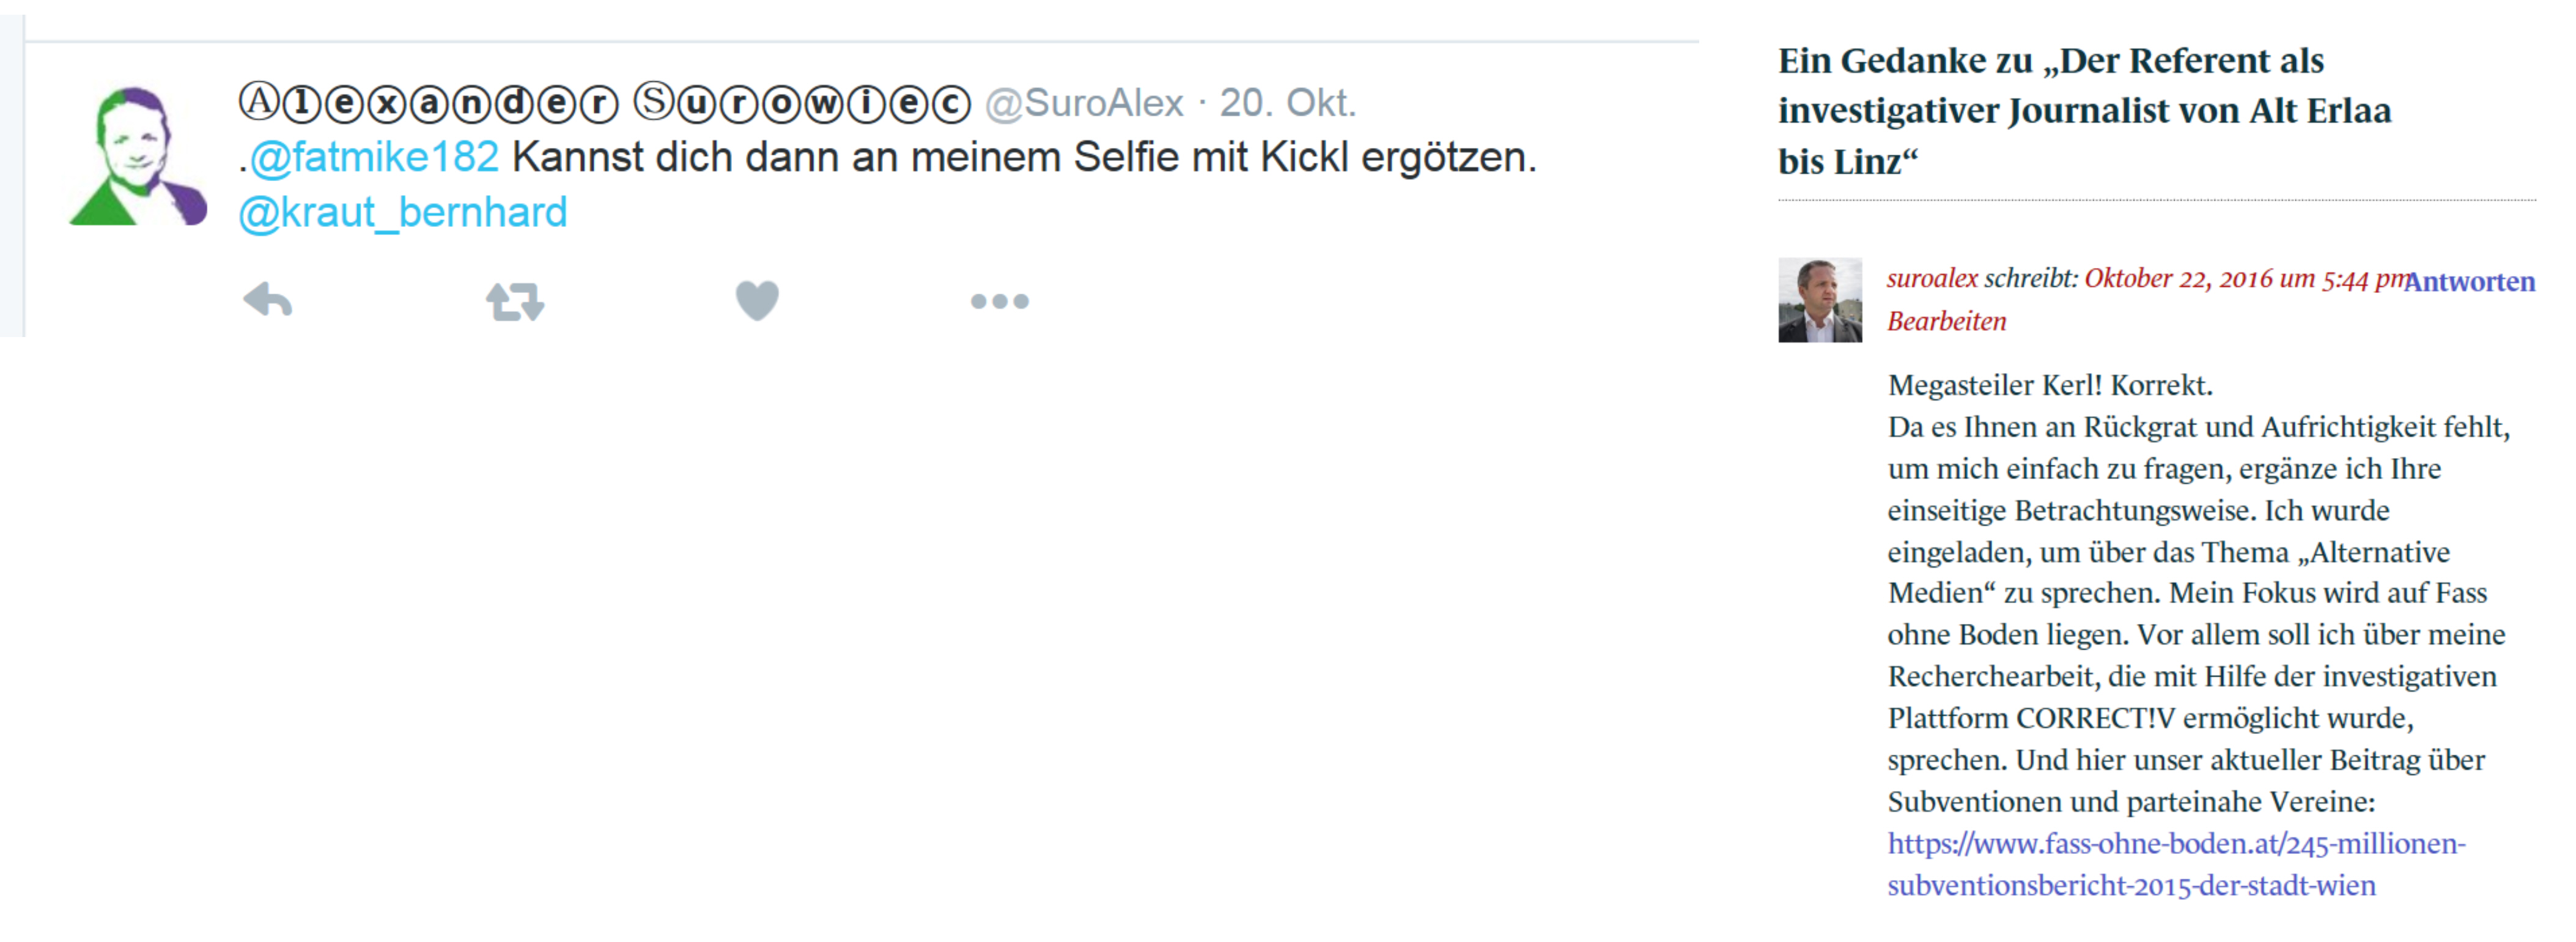Screen dimensions: 2576x942
Task: Click the tweet text about Selfie mit Kickl
Action: pyautogui.click(x=1023, y=157)
